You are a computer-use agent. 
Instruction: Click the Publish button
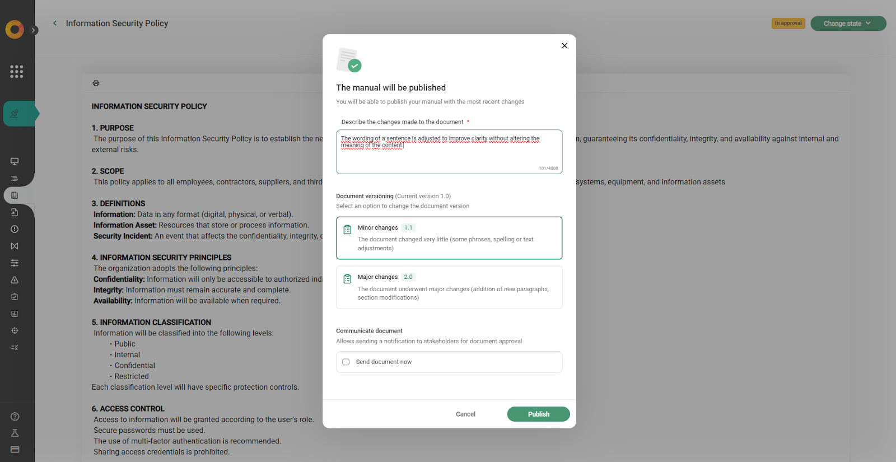[x=538, y=414]
